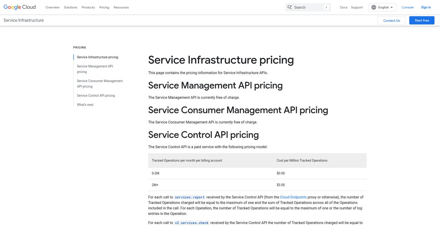Jump to What's next sidebar link
This screenshot has width=440, height=227.
(85, 105)
